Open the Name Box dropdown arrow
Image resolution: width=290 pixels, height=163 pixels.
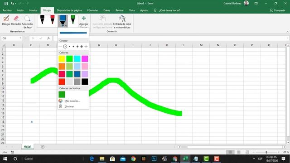20,38
